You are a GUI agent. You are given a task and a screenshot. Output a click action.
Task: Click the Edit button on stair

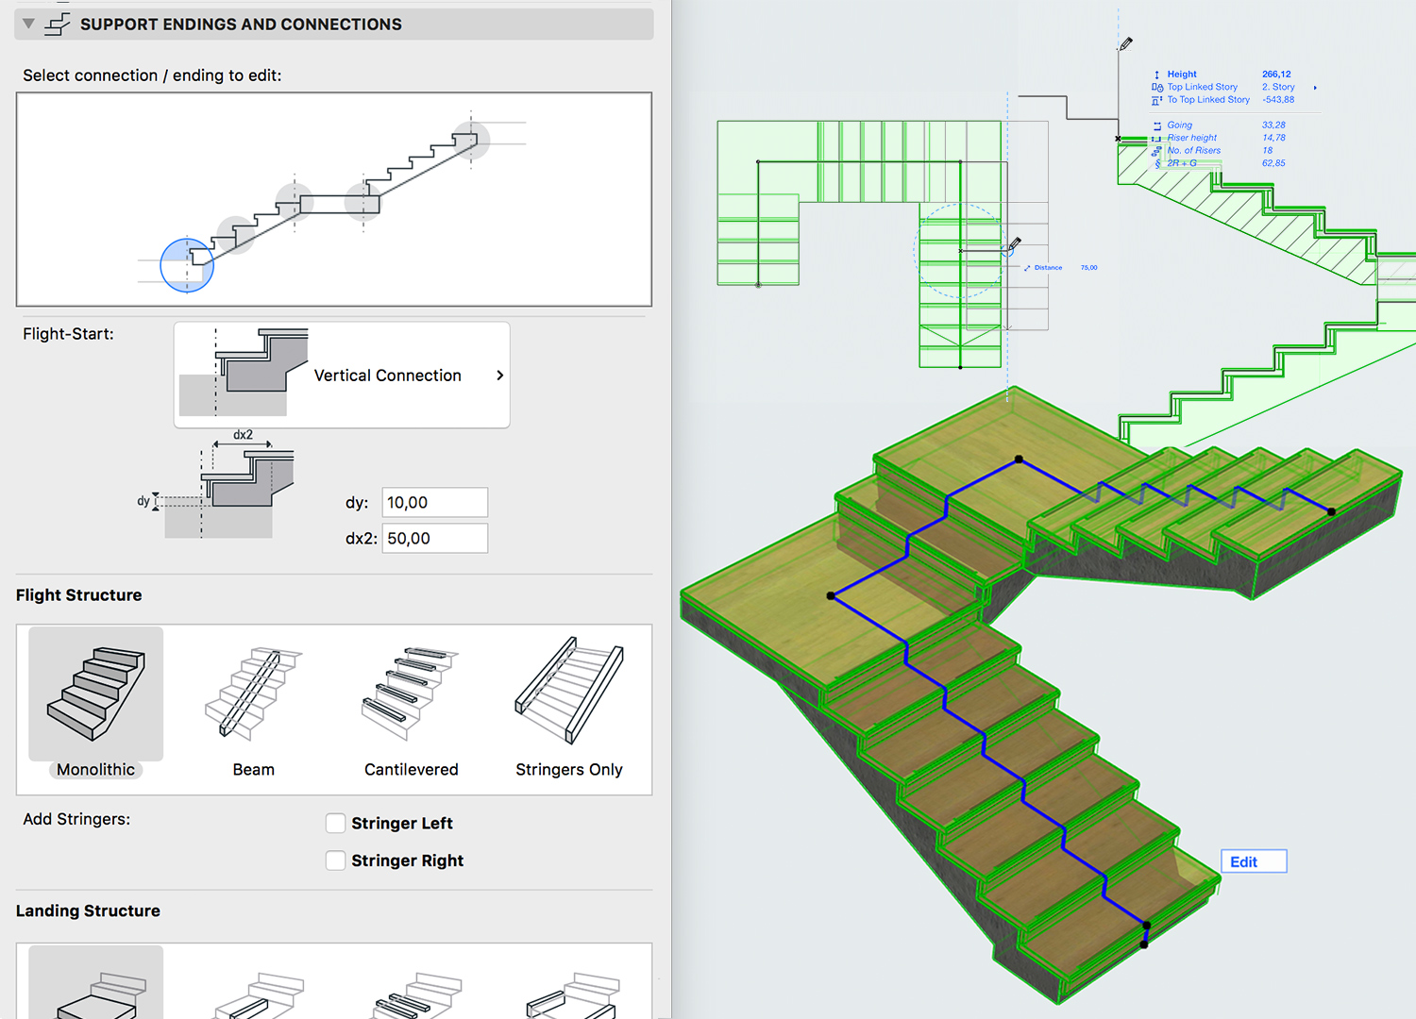tap(1253, 861)
